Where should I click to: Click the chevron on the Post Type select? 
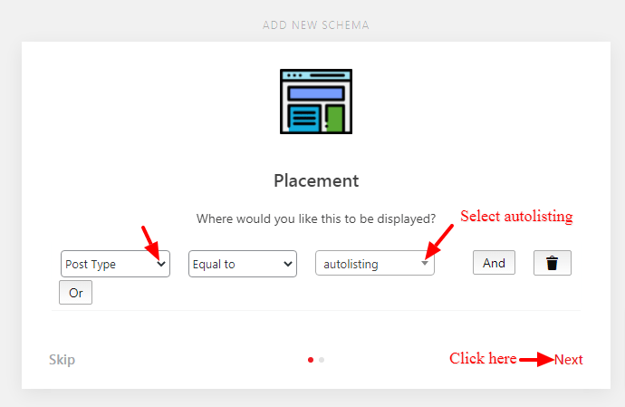click(161, 264)
